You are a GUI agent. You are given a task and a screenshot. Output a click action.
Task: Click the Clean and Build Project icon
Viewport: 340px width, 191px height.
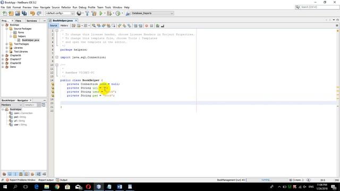pyautogui.click(x=94, y=13)
